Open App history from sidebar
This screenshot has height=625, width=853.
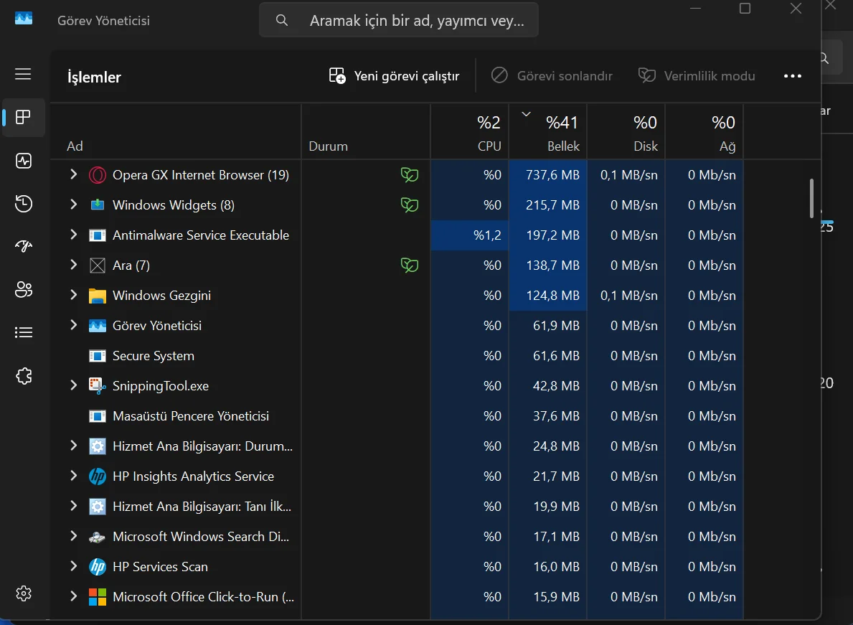tap(24, 204)
